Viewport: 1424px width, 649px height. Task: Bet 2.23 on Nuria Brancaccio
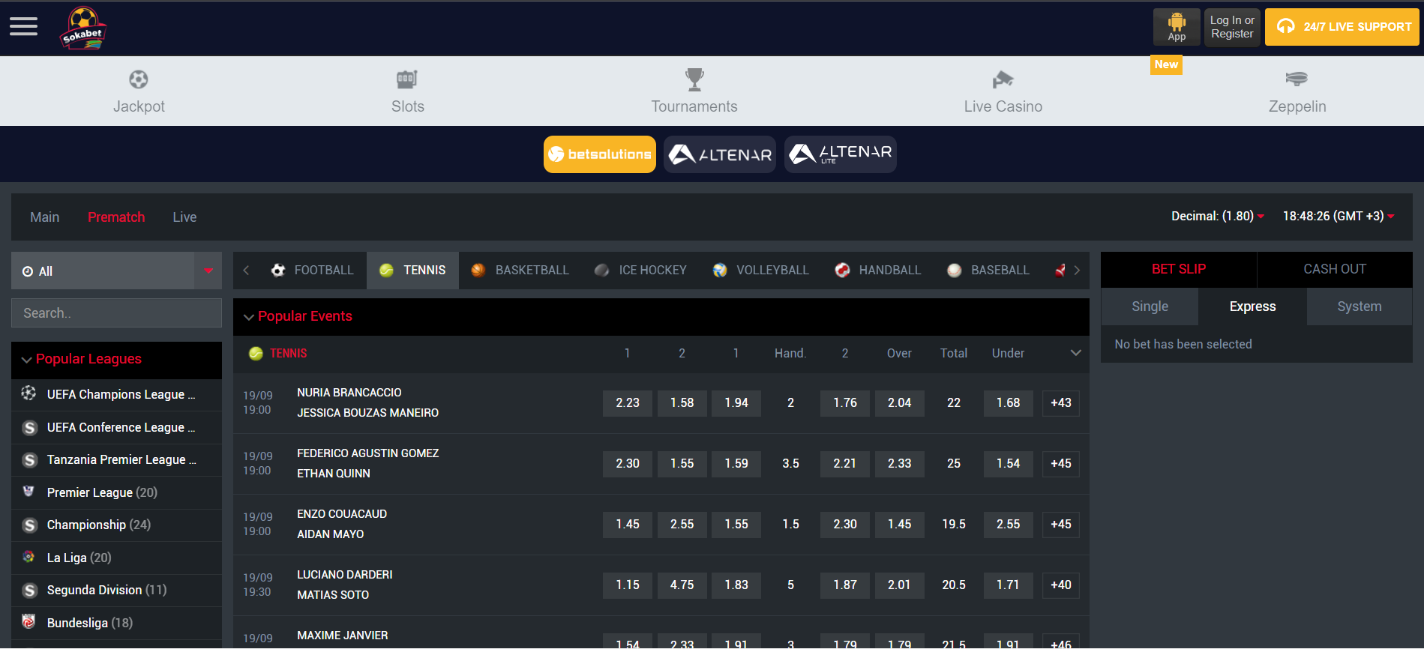point(628,403)
